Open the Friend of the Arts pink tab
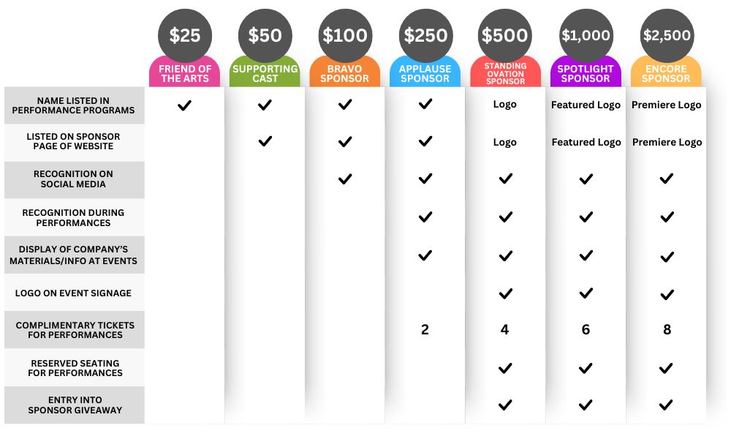 click(185, 72)
